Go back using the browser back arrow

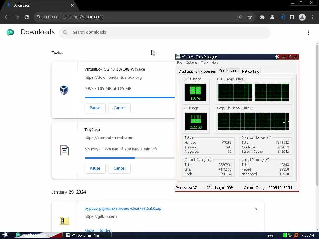pyautogui.click(x=7, y=17)
